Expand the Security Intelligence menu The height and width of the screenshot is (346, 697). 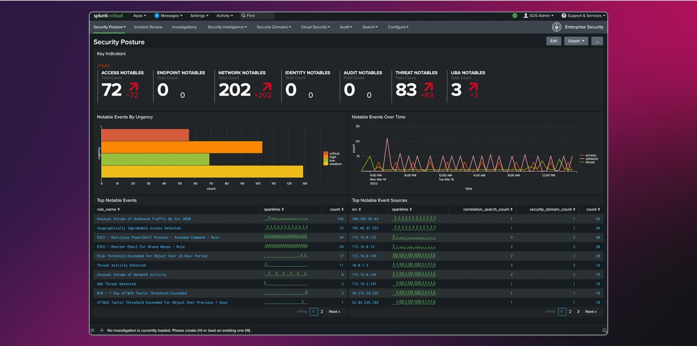pos(227,27)
